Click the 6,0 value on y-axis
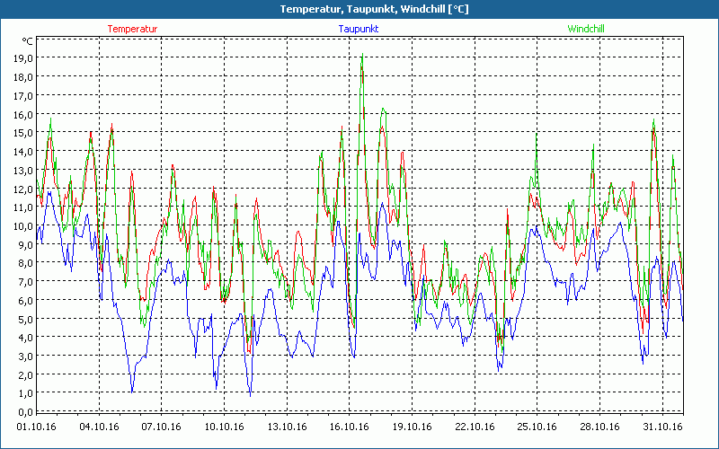Viewport: 719px width, 449px height. tap(26, 301)
